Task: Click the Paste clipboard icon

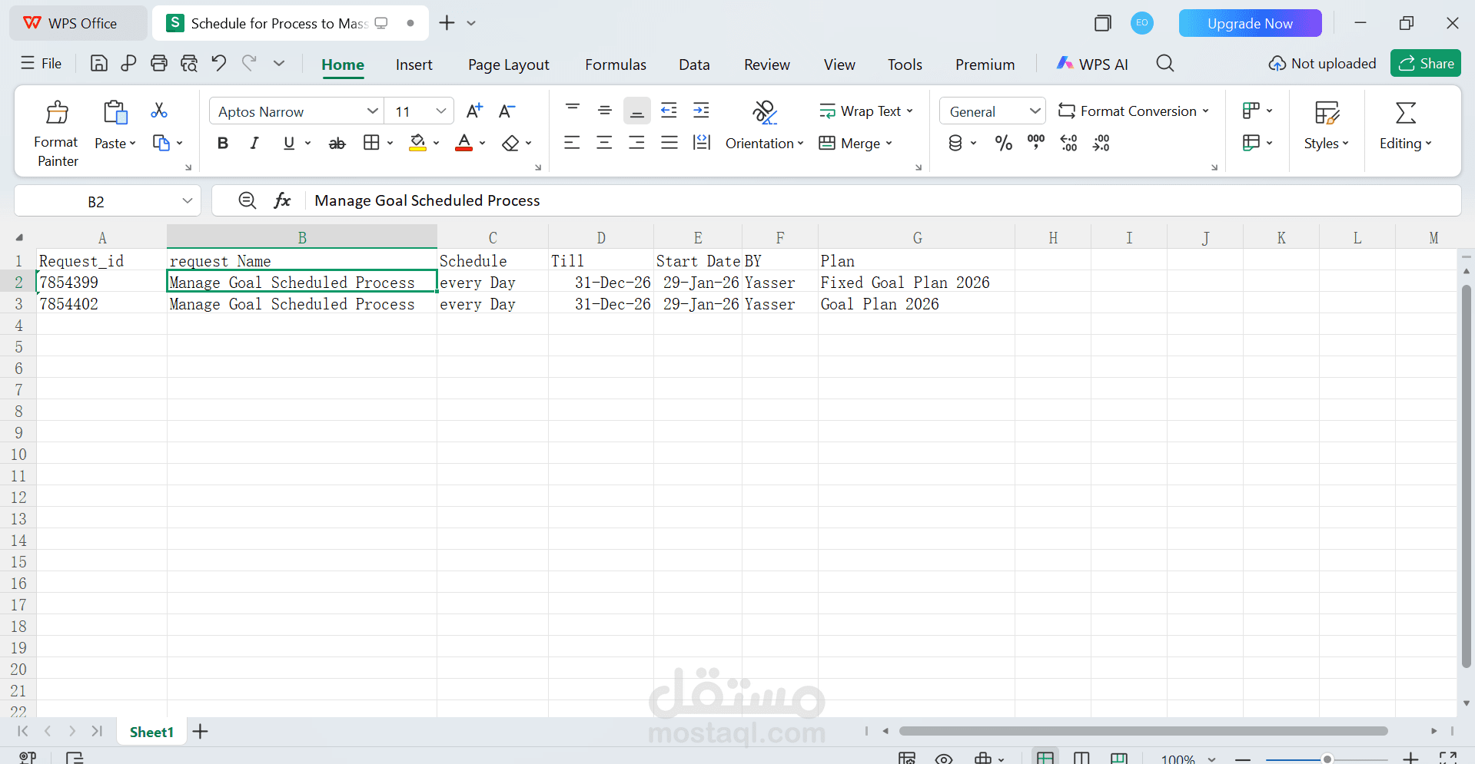Action: tap(115, 113)
